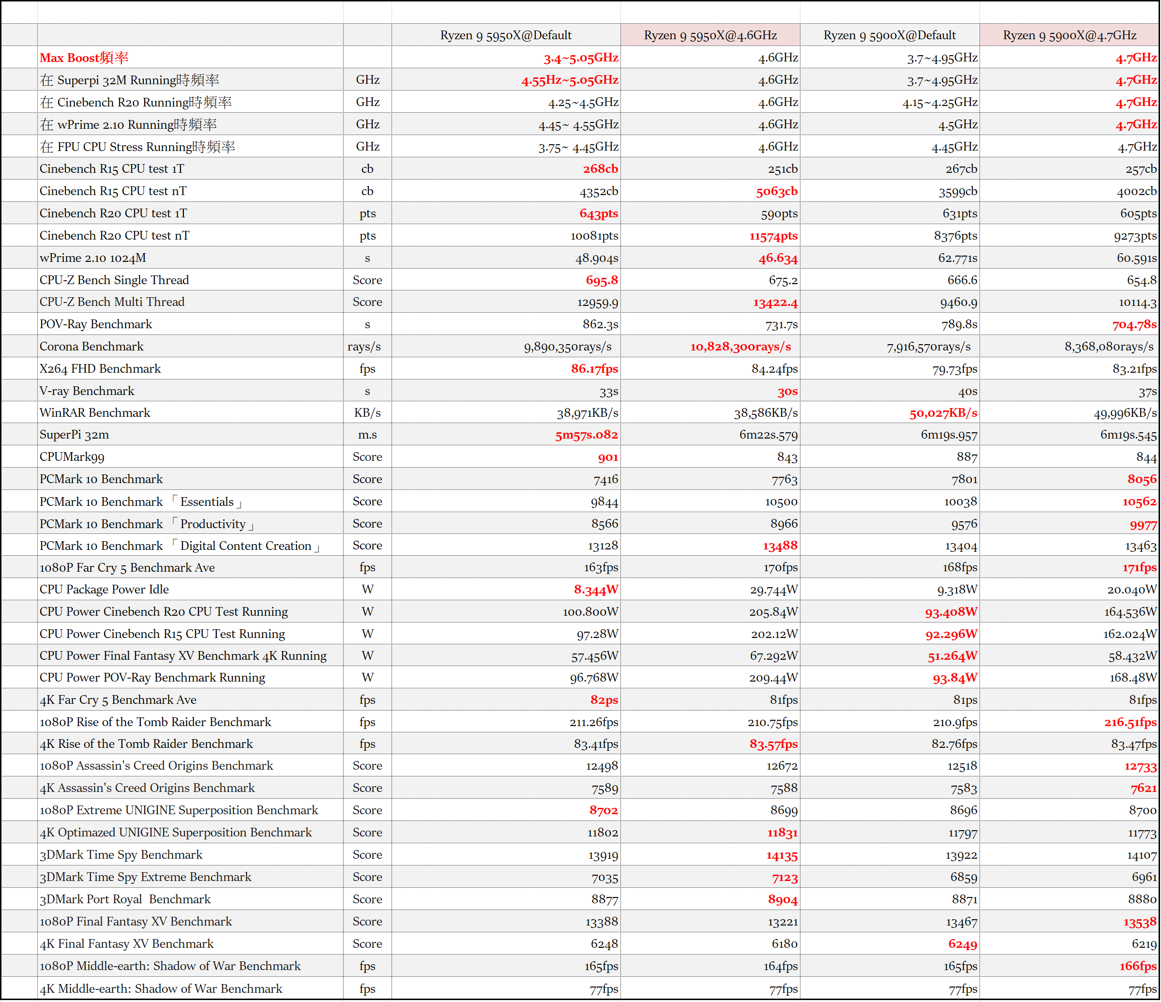1161x1002 pixels.
Task: Click the 5063cb value
Action: tap(777, 191)
